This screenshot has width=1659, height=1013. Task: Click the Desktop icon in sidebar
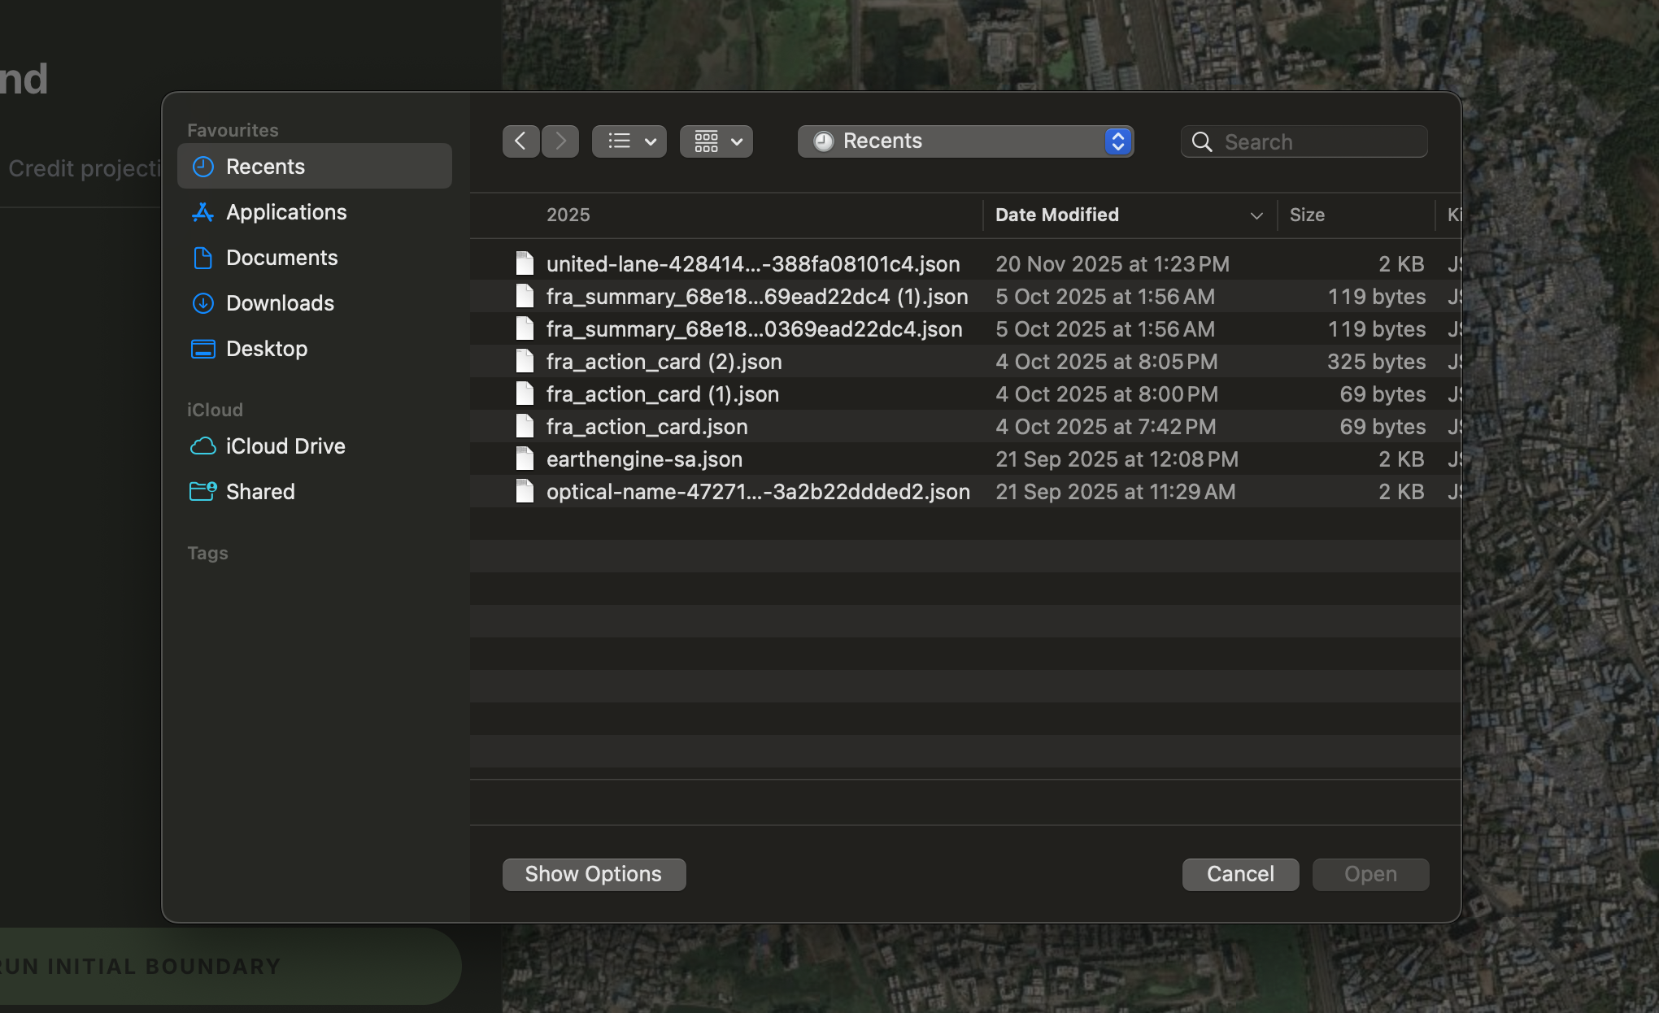[202, 349]
